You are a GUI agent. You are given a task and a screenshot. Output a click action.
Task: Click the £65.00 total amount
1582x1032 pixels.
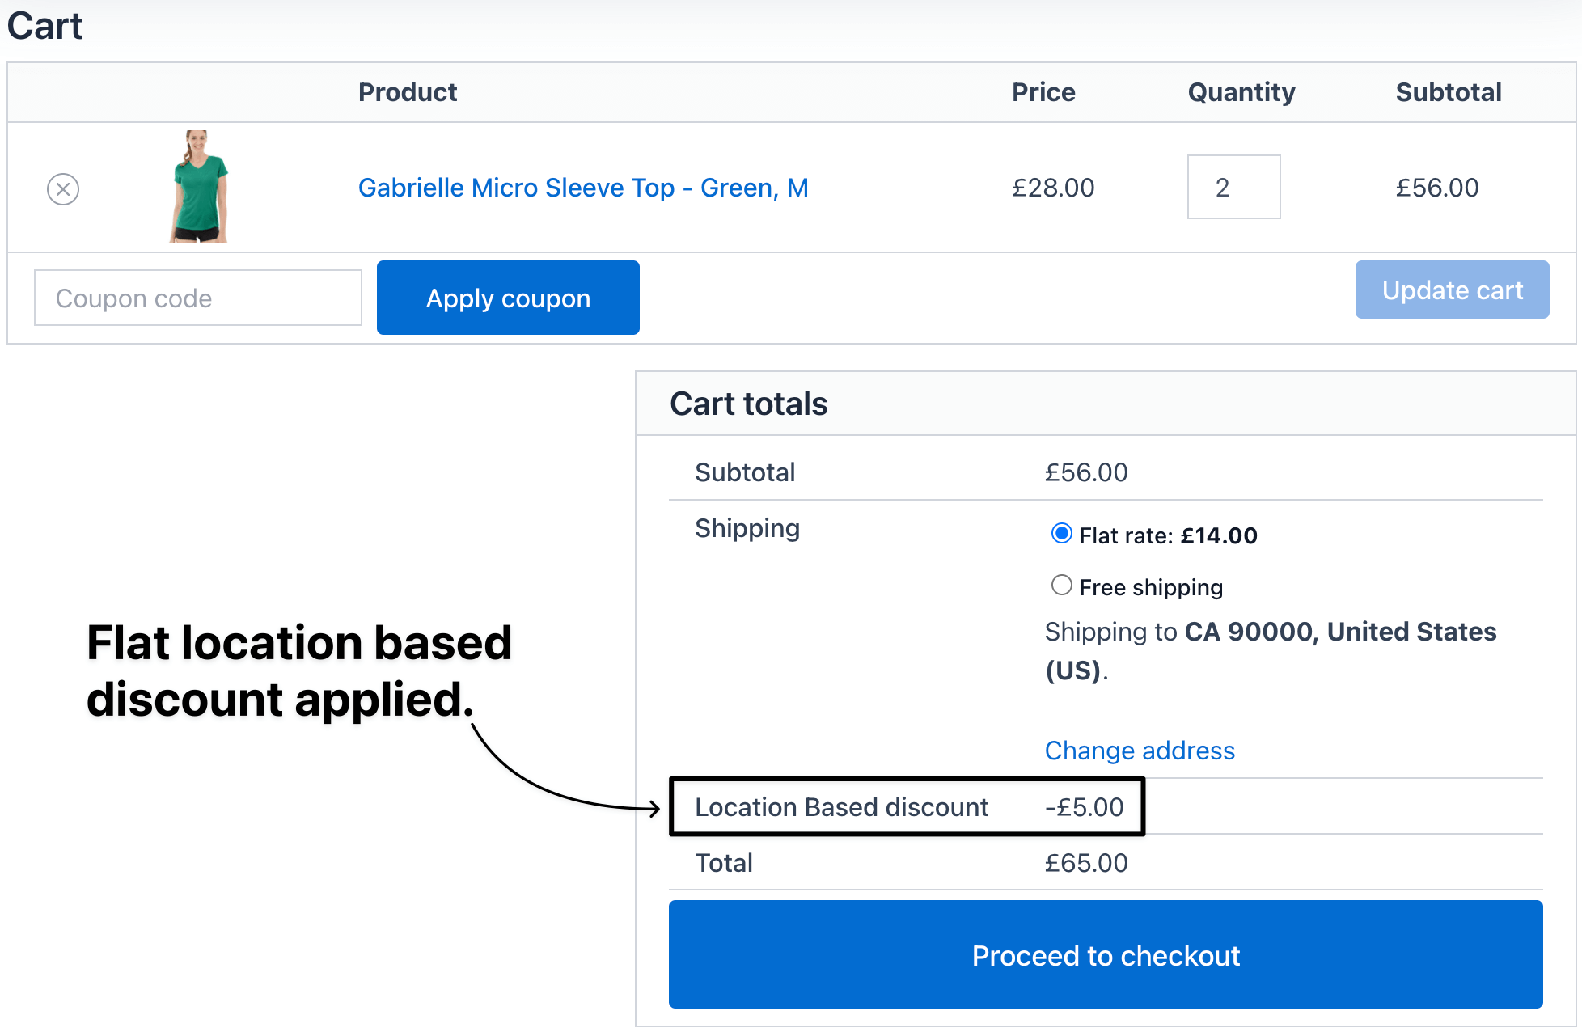[x=1085, y=863]
